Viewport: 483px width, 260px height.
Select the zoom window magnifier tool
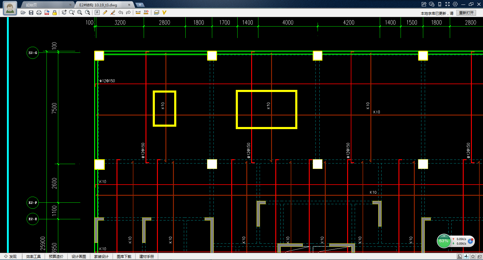pyautogui.click(x=80, y=12)
